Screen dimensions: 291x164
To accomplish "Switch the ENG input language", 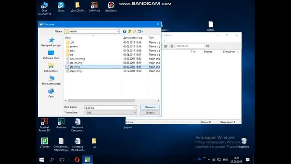I will coord(225,160).
